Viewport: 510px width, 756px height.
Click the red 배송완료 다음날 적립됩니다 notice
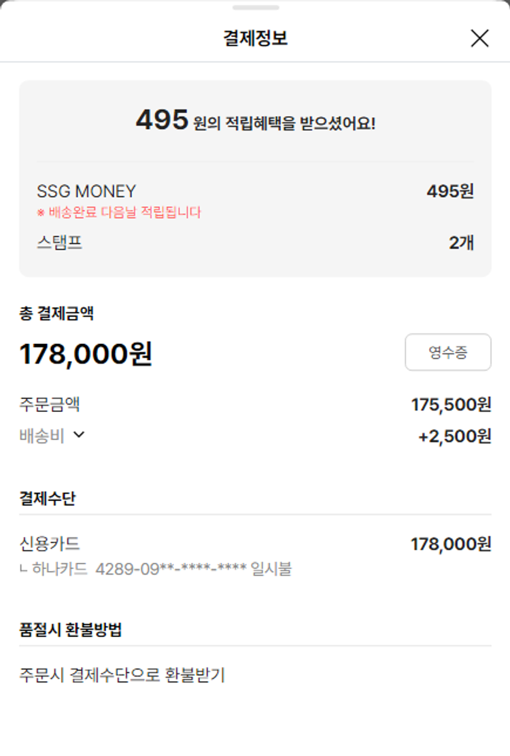coord(119,213)
